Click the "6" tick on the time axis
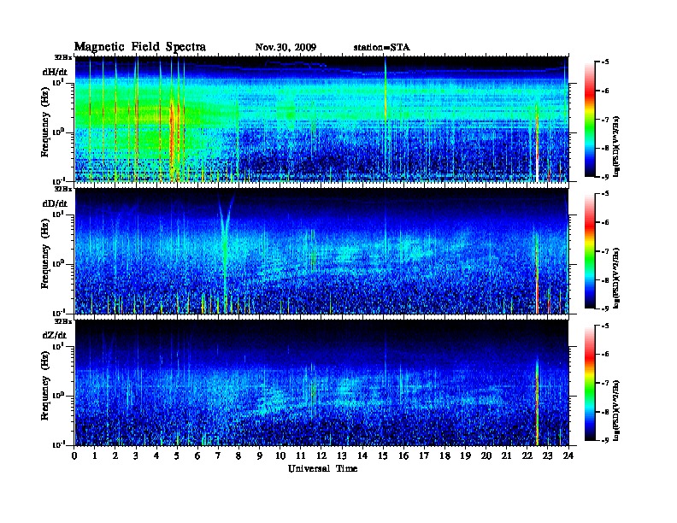Image resolution: width=677 pixels, height=523 pixels. pos(198,456)
